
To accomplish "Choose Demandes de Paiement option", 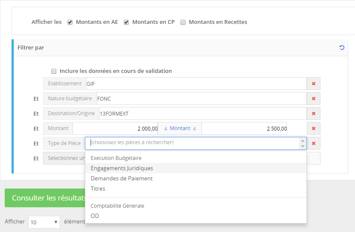I will point(122,178).
